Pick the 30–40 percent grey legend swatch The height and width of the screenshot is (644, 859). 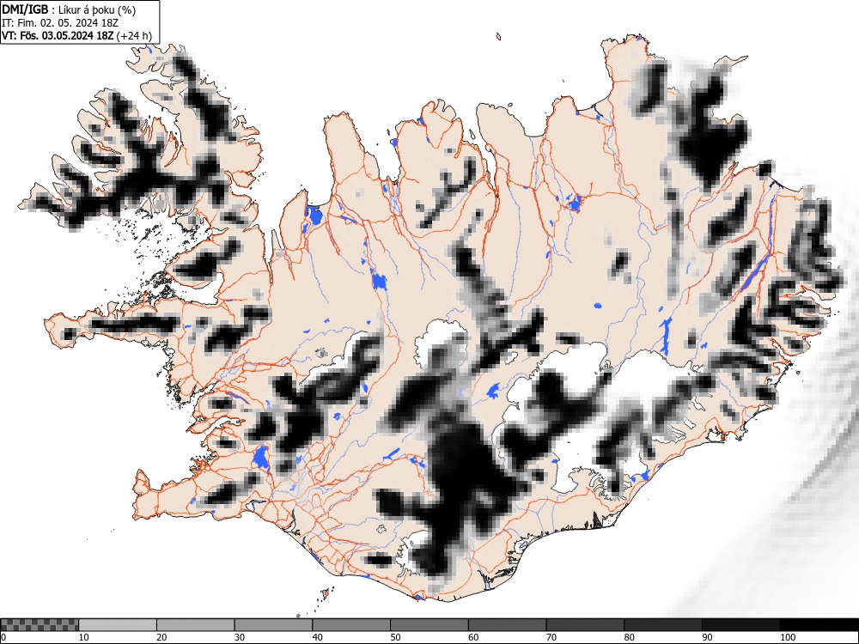coord(273,625)
